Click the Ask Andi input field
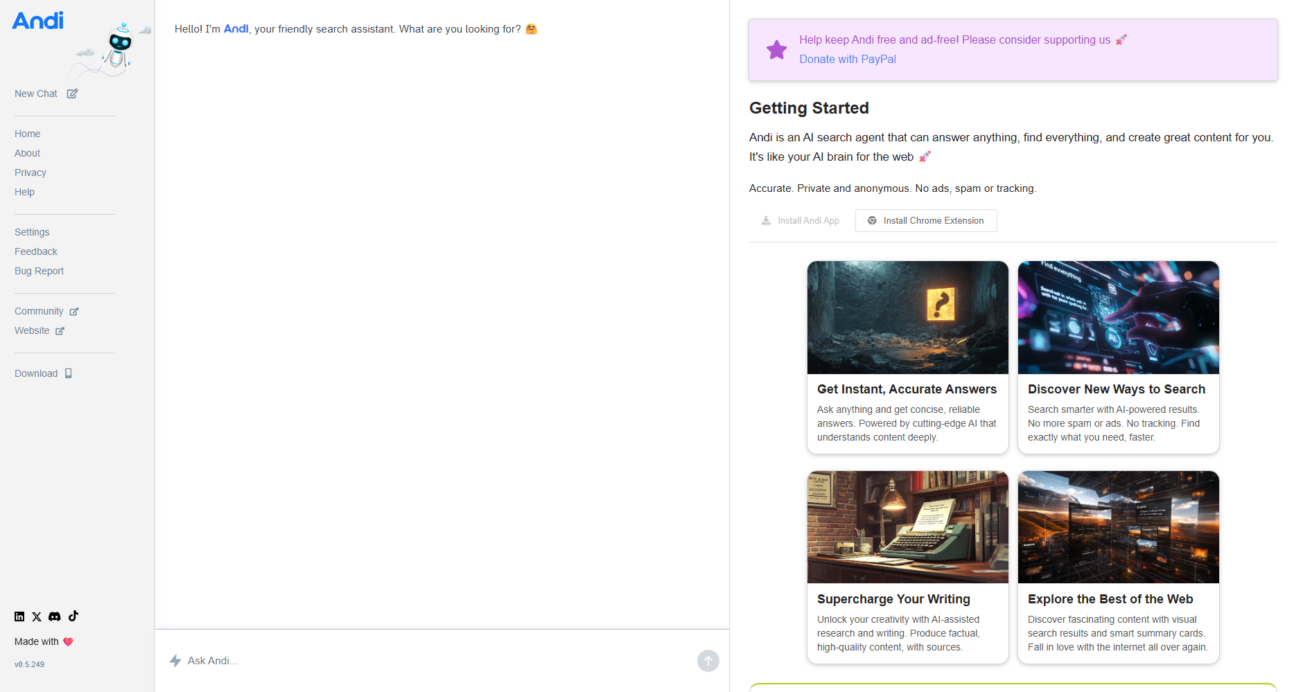 437,661
